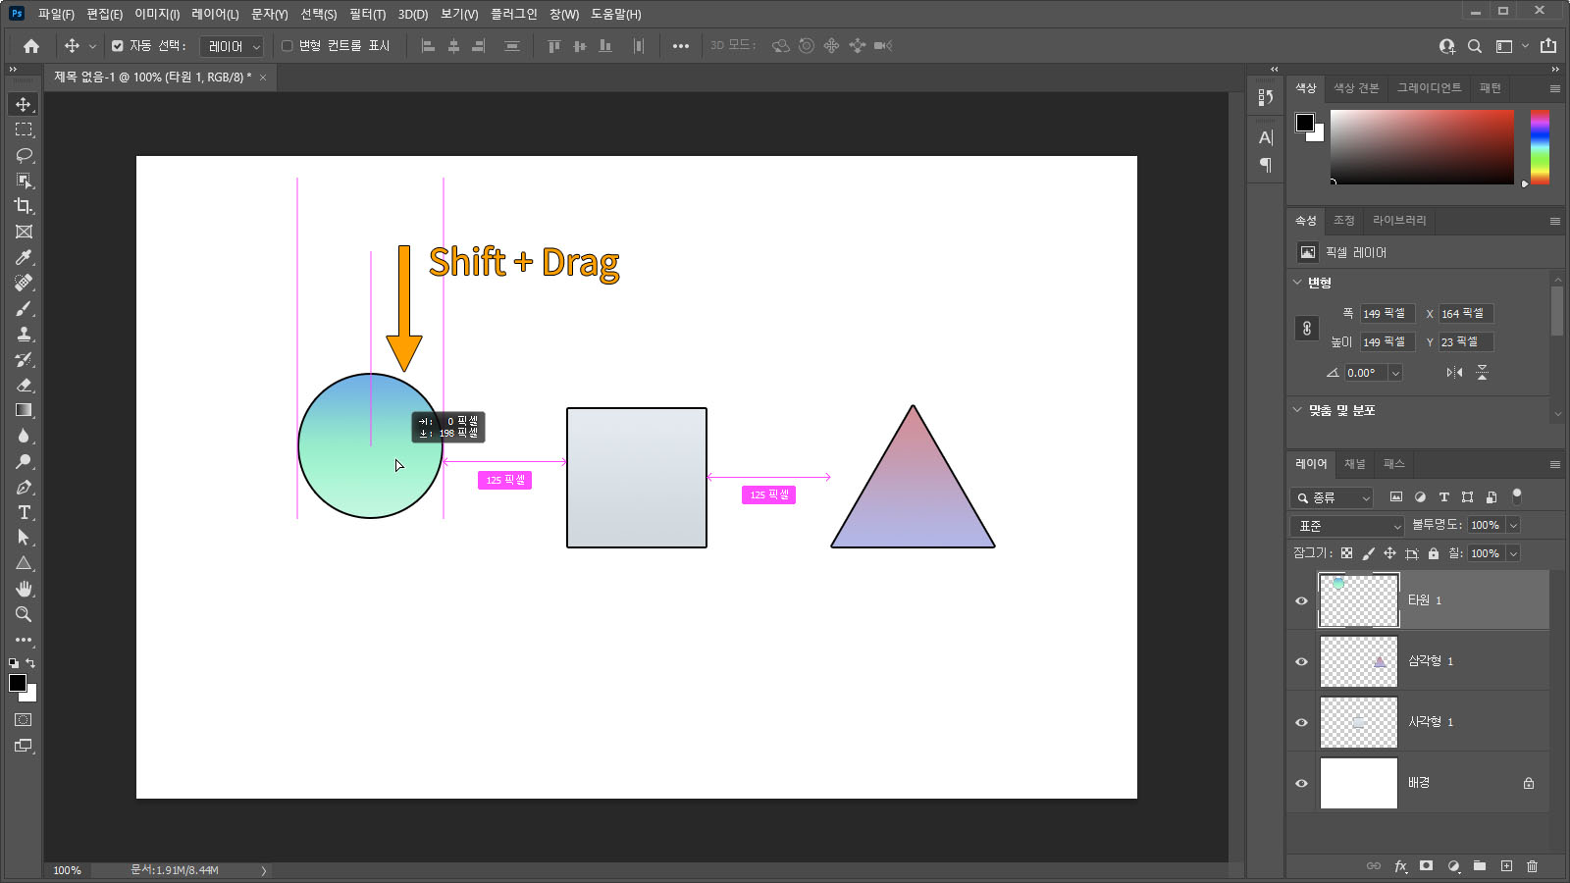Image resolution: width=1570 pixels, height=883 pixels.
Task: Open the rotation angle dropdown
Action: tap(1395, 373)
